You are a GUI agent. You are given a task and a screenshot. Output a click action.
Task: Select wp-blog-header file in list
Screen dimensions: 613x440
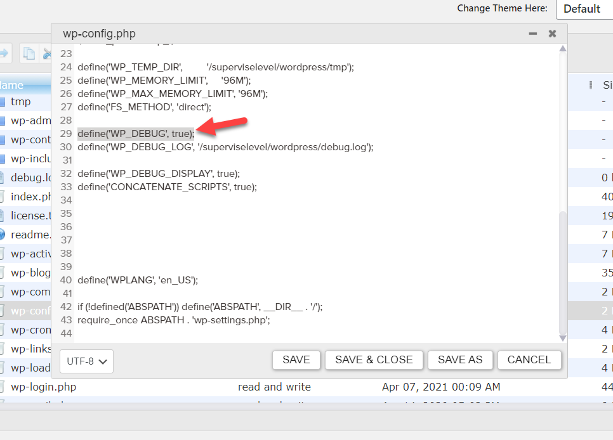point(25,273)
